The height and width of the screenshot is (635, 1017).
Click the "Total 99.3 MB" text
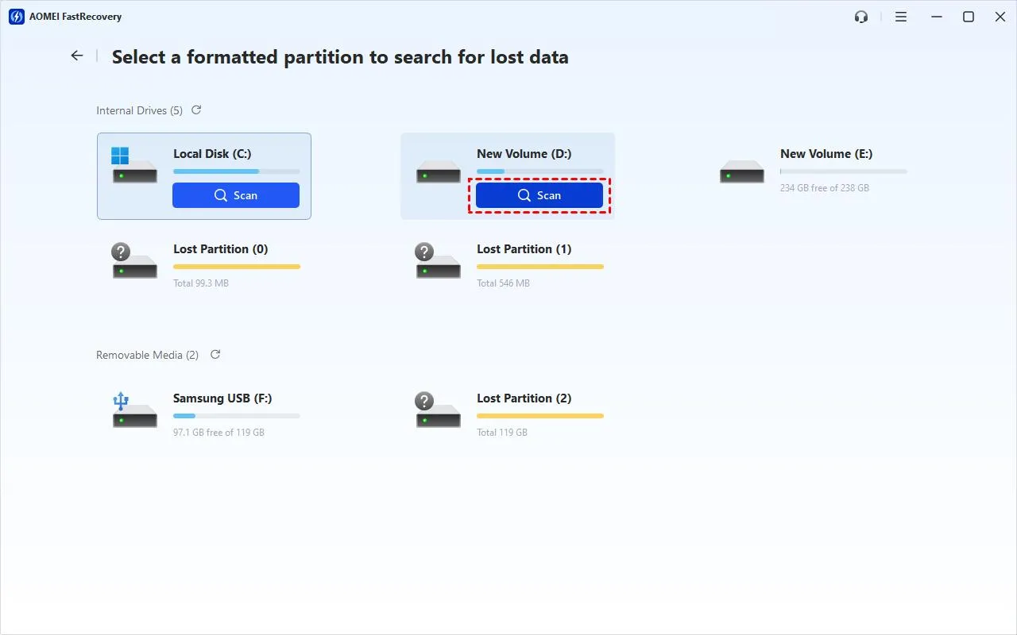[x=201, y=283]
